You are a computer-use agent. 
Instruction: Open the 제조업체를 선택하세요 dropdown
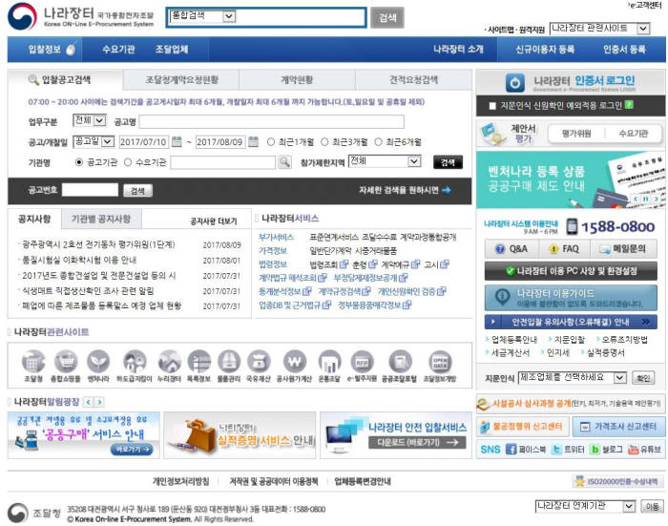(573, 377)
